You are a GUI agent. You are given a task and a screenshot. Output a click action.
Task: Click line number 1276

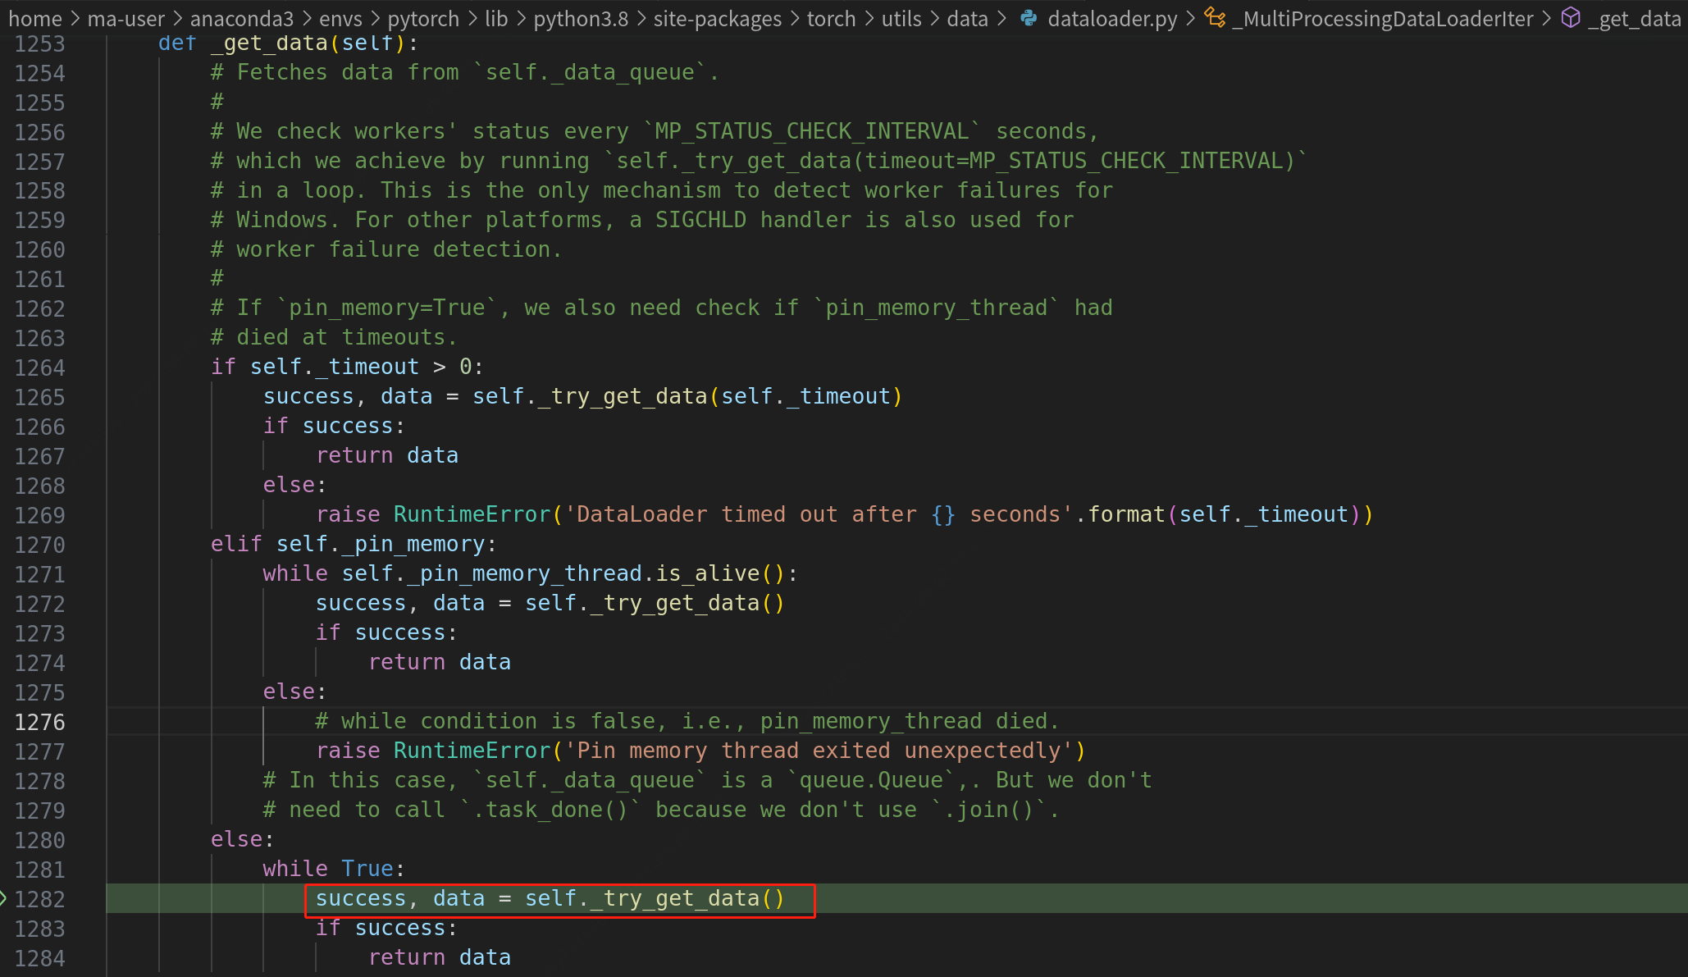(x=39, y=722)
